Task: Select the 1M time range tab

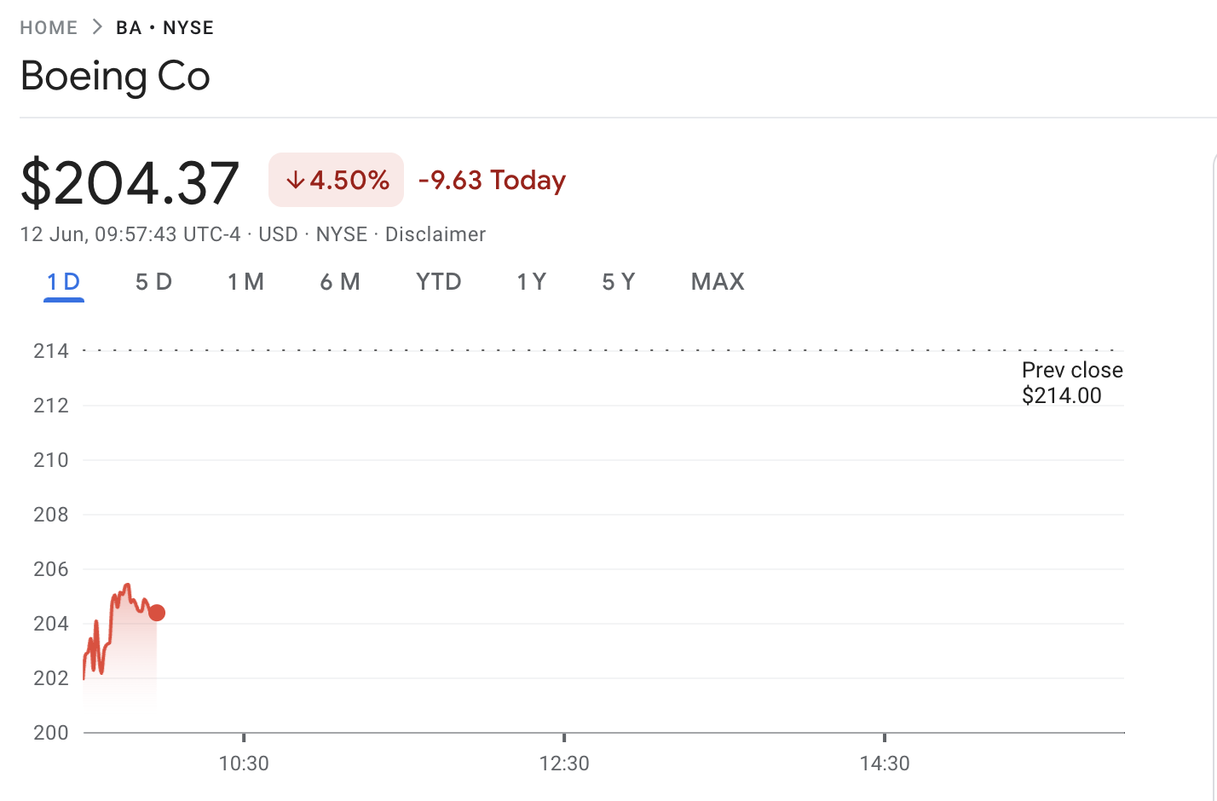Action: coord(246,282)
